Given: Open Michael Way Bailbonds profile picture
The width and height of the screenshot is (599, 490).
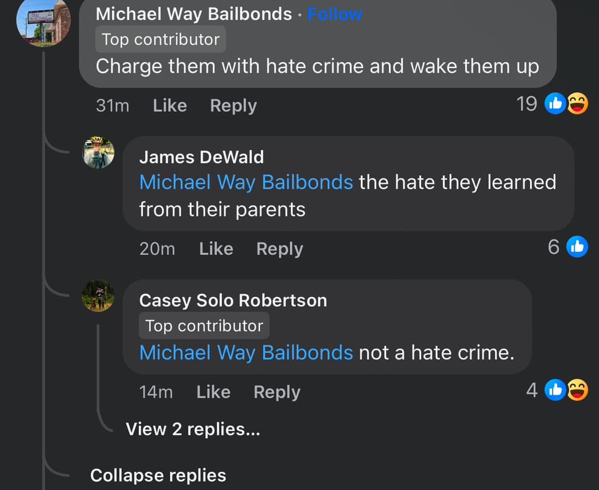Looking at the screenshot, I should (x=44, y=21).
